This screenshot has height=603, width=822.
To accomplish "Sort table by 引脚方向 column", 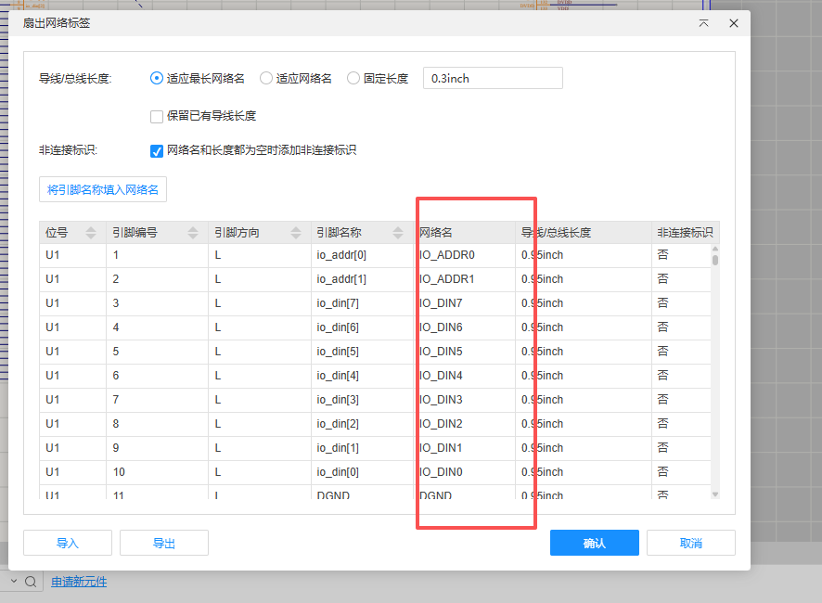I will pyautogui.click(x=295, y=233).
